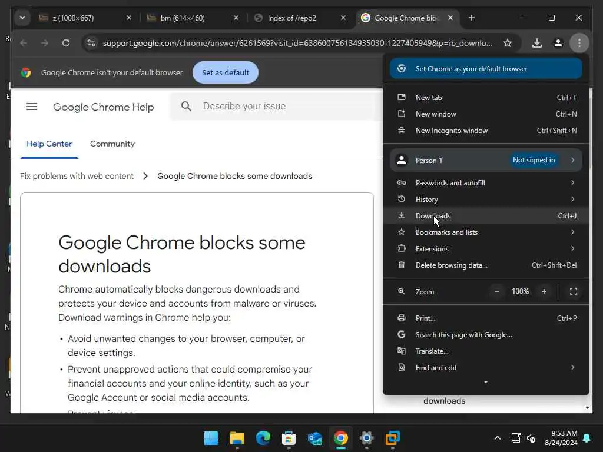Image resolution: width=603 pixels, height=452 pixels.
Task: Click the address bar URL
Action: point(297,43)
